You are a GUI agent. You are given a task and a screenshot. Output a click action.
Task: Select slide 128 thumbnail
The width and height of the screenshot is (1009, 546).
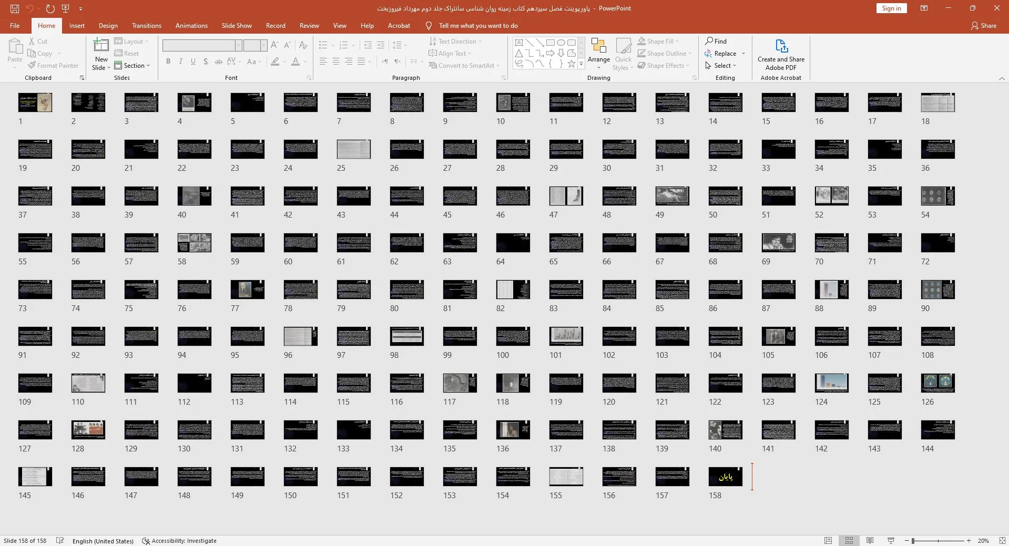[88, 430]
